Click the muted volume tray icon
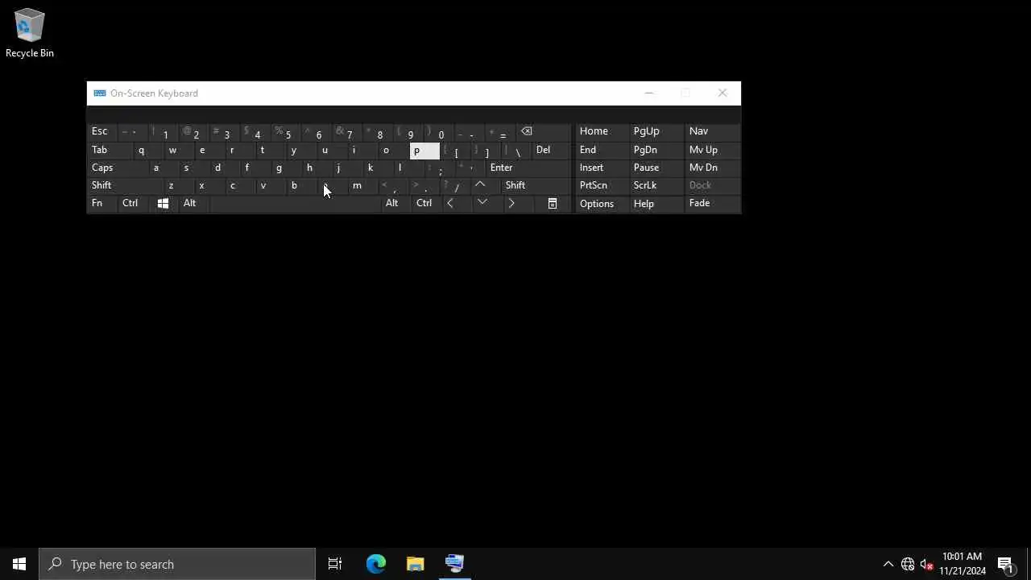Image resolution: width=1031 pixels, height=580 pixels. tap(927, 564)
